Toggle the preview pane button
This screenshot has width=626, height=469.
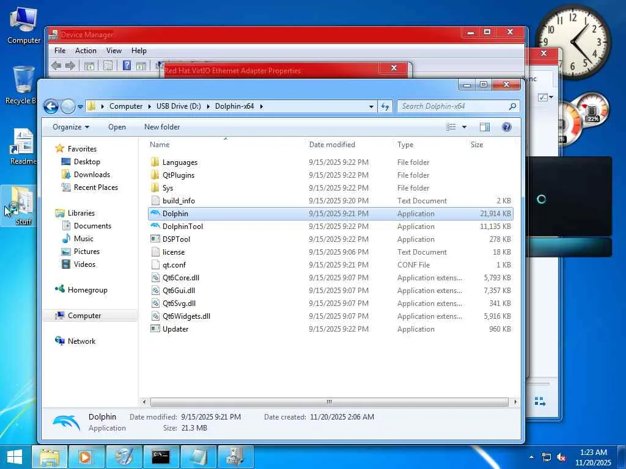coord(484,127)
